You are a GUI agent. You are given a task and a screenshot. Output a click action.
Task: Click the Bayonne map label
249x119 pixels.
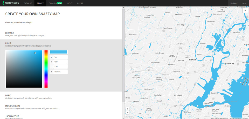215,93
